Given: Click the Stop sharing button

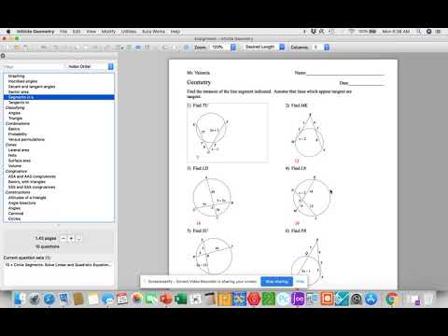Looking at the screenshot, I should coord(277,282).
